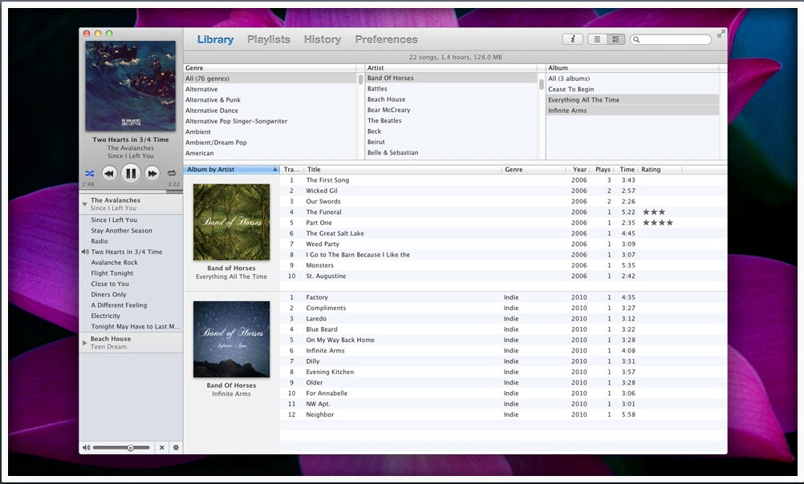Select track 'Evening Kitchen'
Image resolution: width=804 pixels, height=484 pixels.
point(504,373)
